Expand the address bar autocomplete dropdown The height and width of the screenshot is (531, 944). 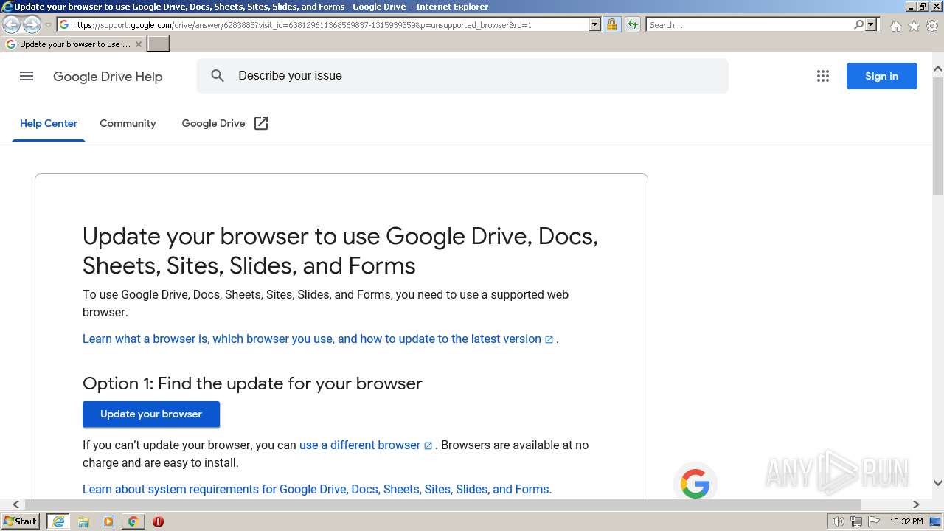click(595, 24)
